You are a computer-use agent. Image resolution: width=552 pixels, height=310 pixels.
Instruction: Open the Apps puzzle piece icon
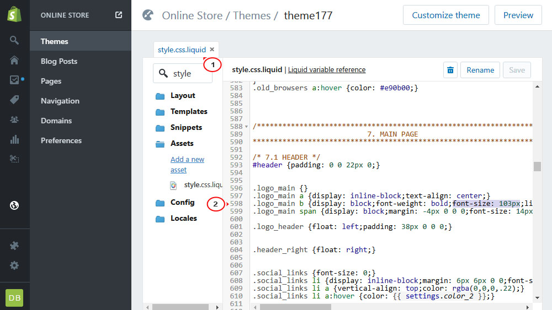tap(14, 246)
